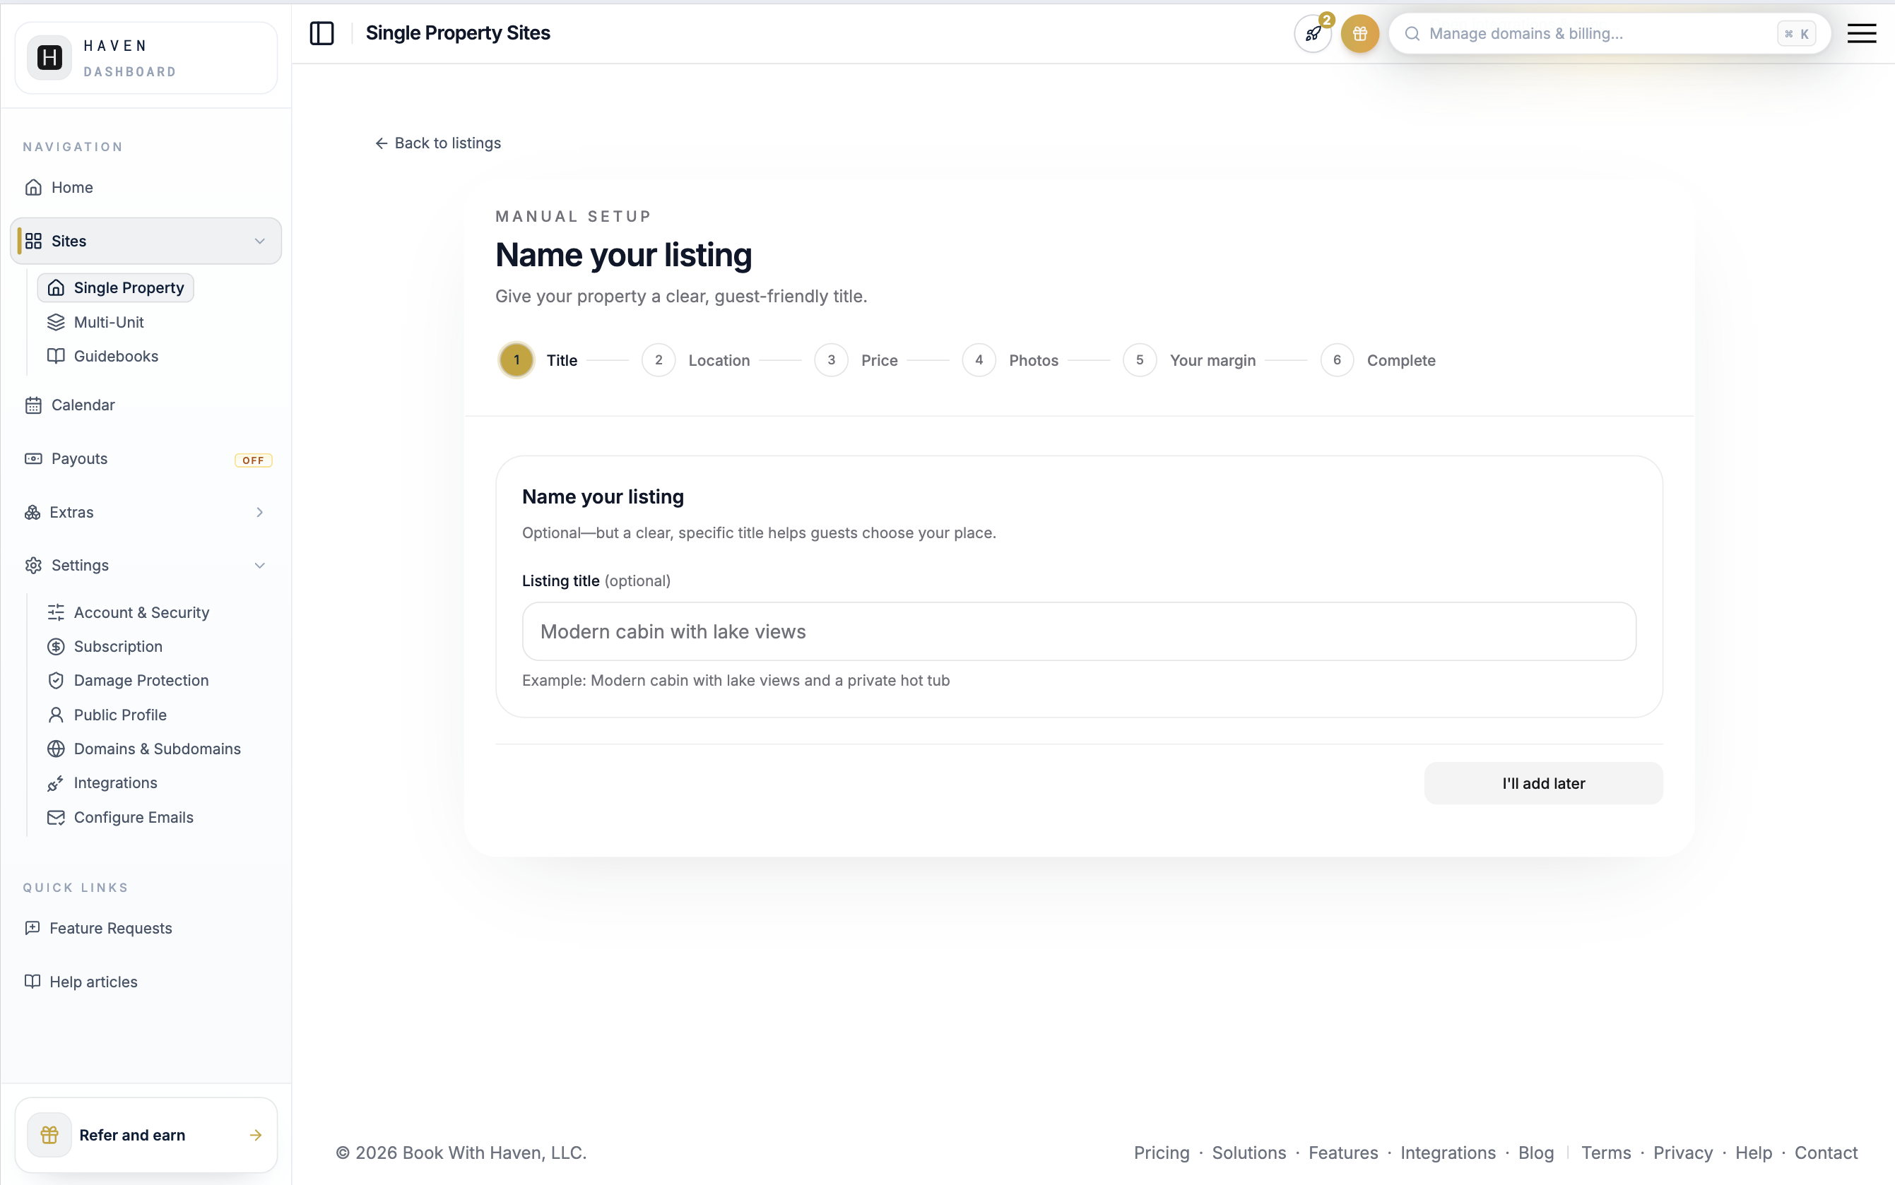This screenshot has height=1185, width=1895.
Task: Select step 5 Your margin
Action: tap(1189, 359)
